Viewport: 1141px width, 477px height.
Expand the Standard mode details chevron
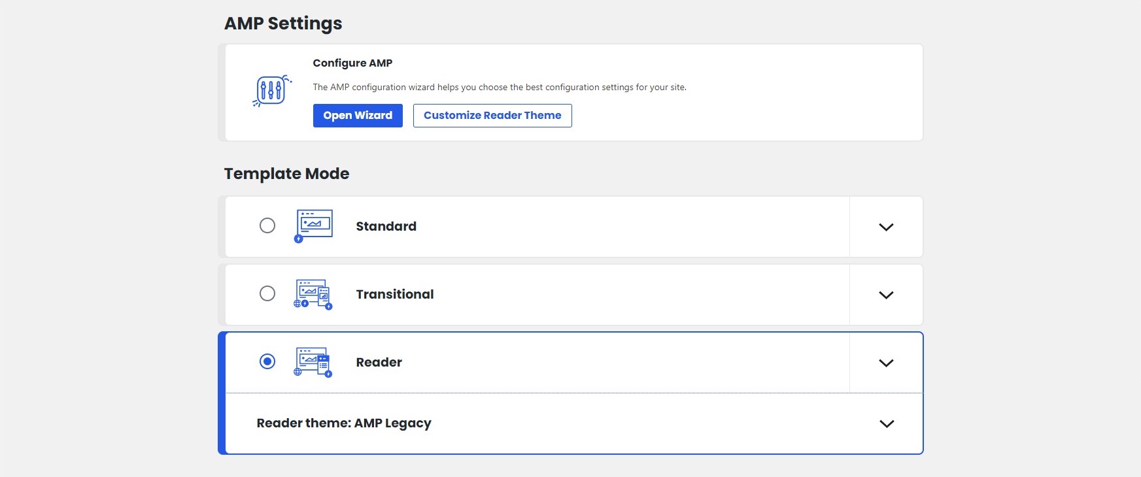coord(886,227)
